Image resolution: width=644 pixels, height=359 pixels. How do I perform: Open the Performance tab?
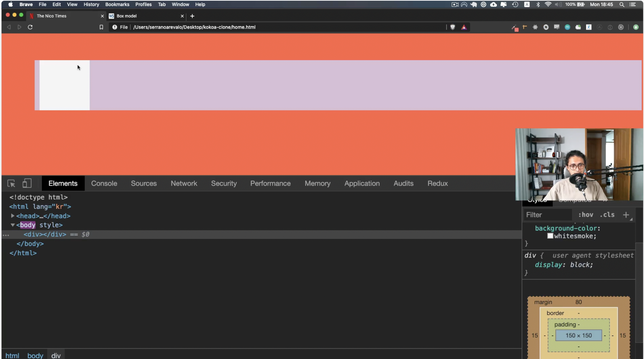pos(270,183)
